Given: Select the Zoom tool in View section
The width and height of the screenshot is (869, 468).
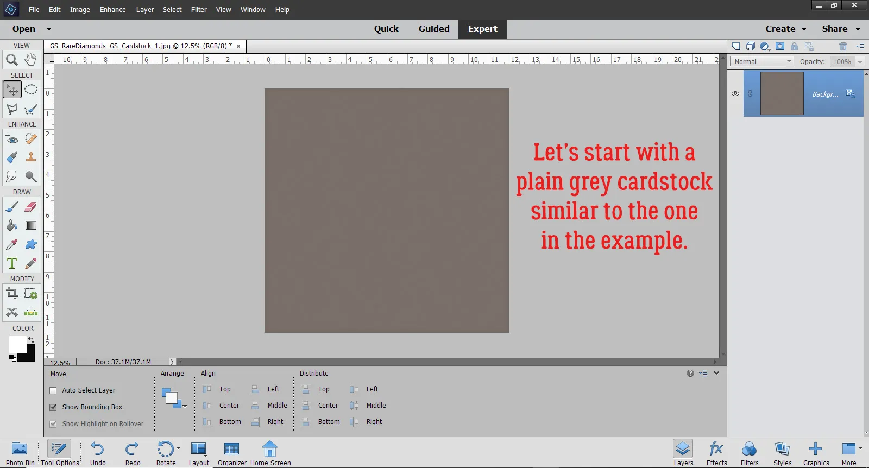Looking at the screenshot, I should (11, 60).
